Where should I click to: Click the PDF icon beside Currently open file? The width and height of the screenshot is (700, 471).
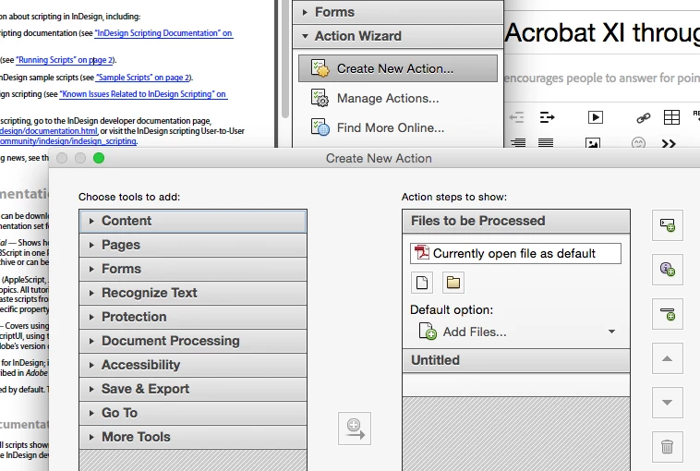(x=421, y=253)
